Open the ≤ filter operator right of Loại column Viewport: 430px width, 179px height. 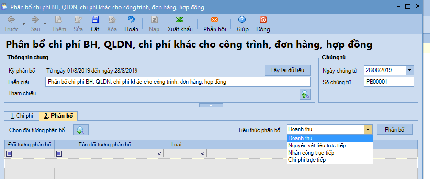tap(202, 154)
